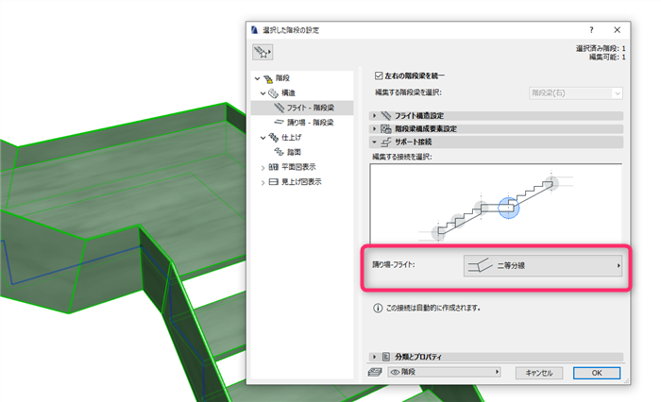
Task: Expand フライト構造設定 panel
Action: tap(374, 115)
